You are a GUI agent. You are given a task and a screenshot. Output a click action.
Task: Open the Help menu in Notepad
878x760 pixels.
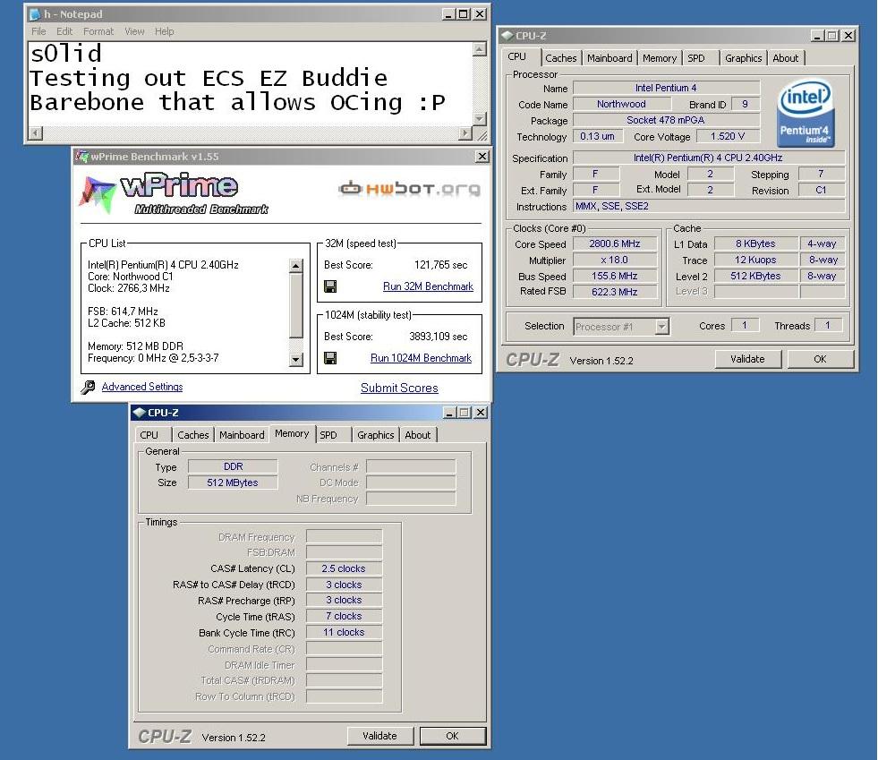point(164,31)
